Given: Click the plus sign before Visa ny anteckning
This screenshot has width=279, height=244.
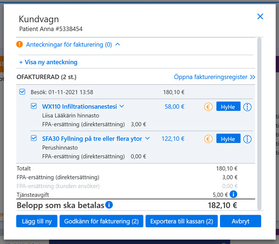Looking at the screenshot, I should [21, 62].
